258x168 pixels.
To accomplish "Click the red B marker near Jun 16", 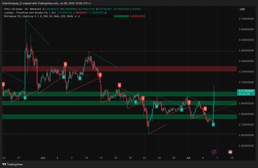I will [119, 85].
